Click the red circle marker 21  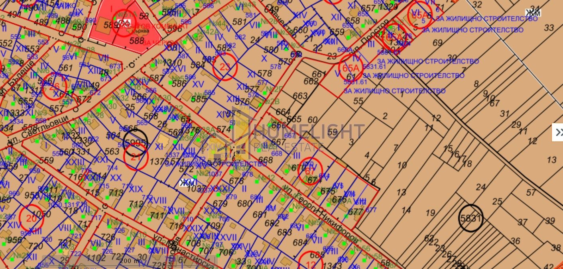[136, 157]
